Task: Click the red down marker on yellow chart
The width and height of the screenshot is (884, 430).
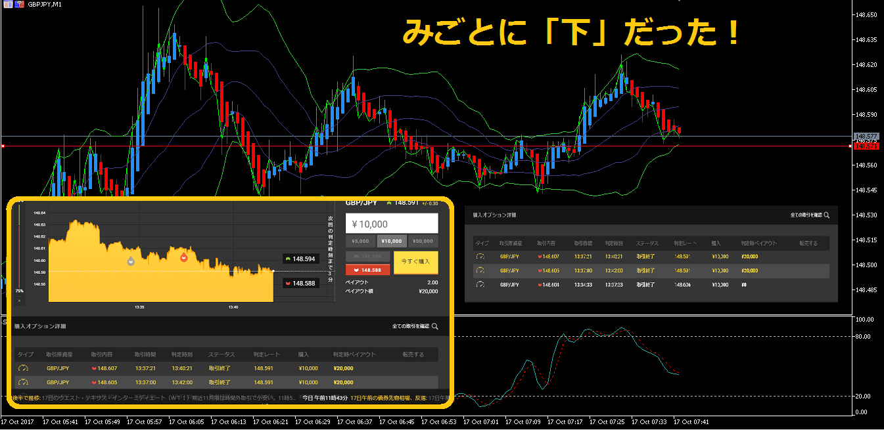Action: click(184, 257)
